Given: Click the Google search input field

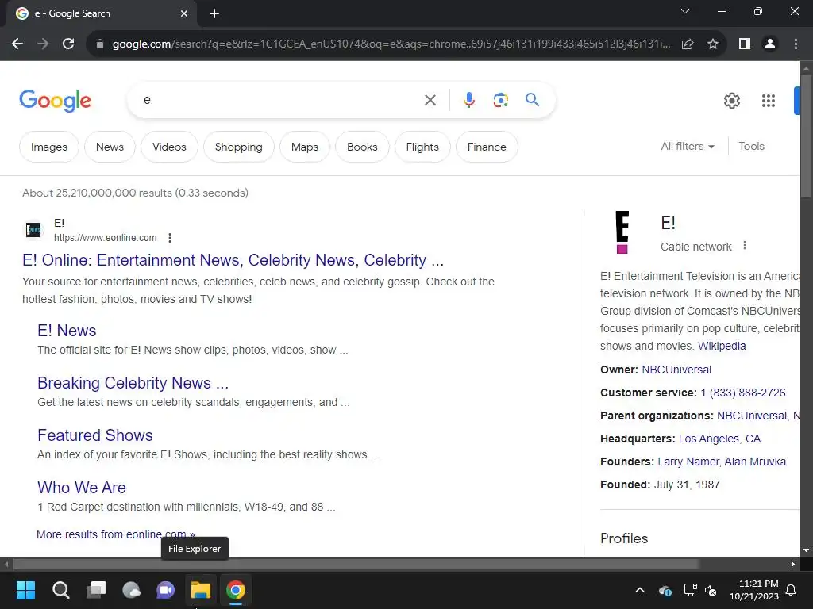Looking at the screenshot, I should 280,100.
